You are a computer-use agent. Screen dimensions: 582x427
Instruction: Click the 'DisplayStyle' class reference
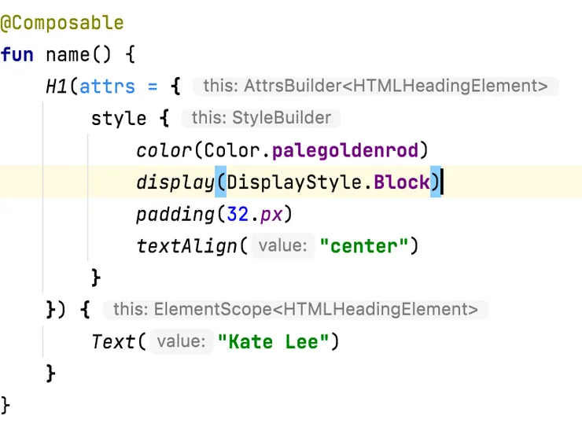295,182
